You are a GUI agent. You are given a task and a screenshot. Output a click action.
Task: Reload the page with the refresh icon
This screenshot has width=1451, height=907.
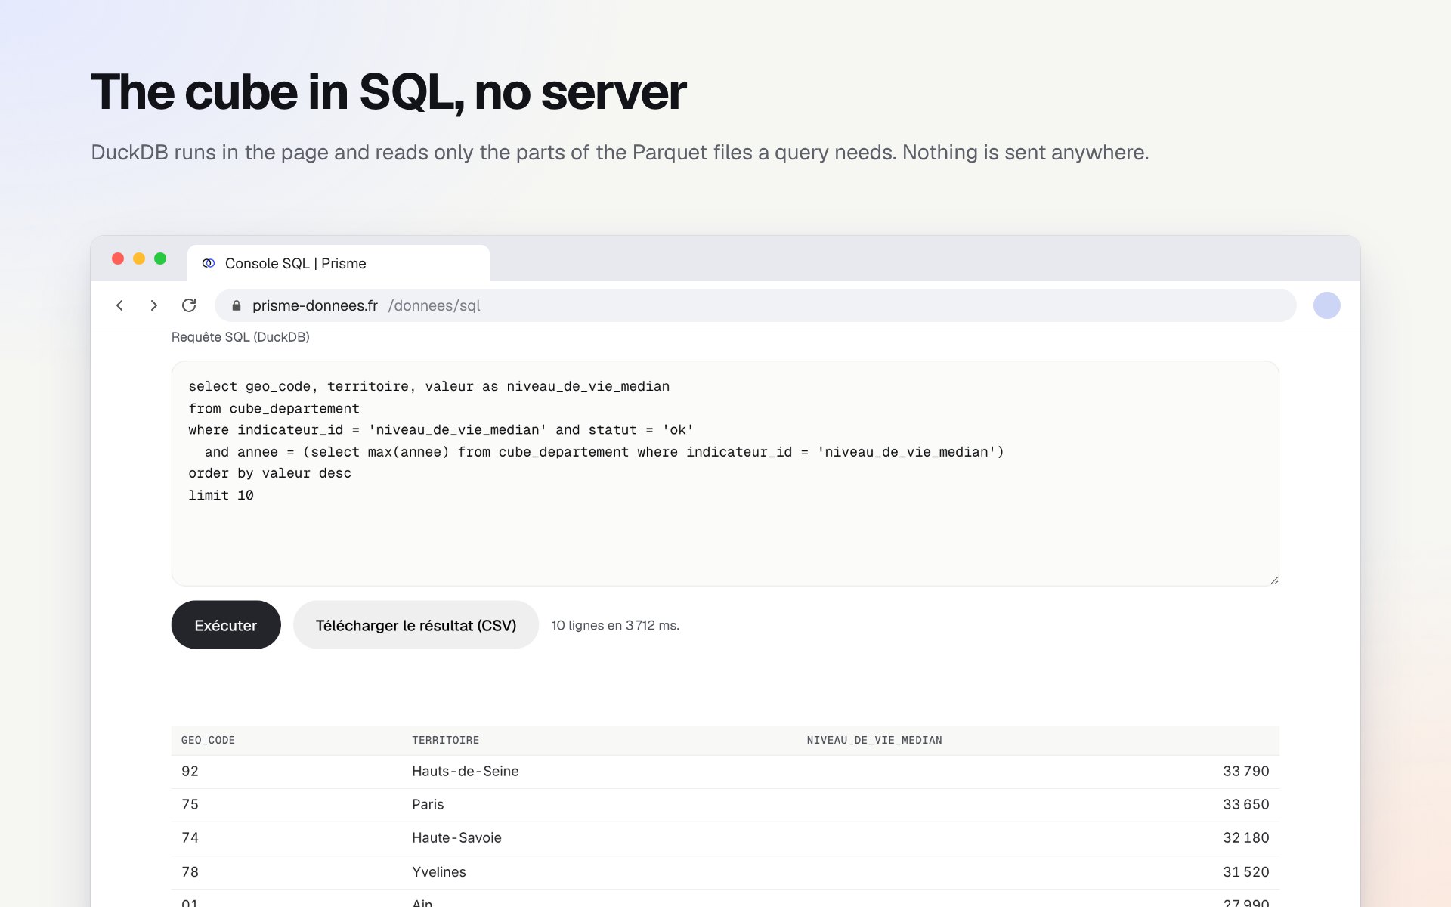(x=189, y=305)
